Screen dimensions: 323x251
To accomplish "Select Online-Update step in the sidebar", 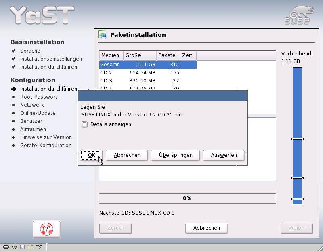I will coord(38,113).
